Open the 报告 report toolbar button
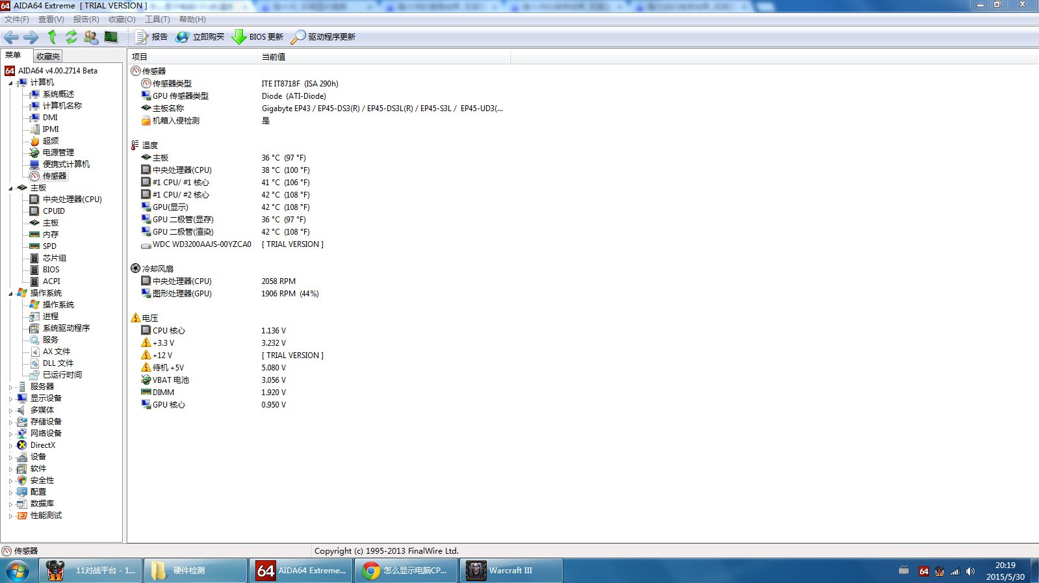The width and height of the screenshot is (1039, 583). (x=151, y=37)
